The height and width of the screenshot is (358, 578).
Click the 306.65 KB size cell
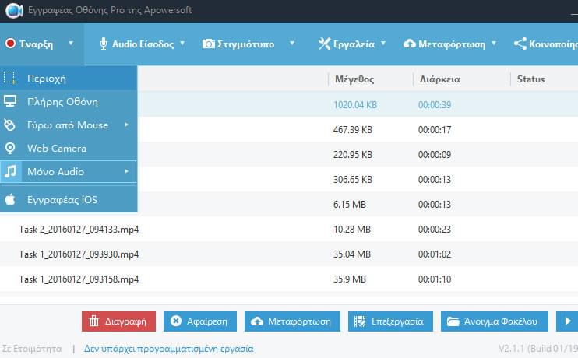(x=352, y=179)
